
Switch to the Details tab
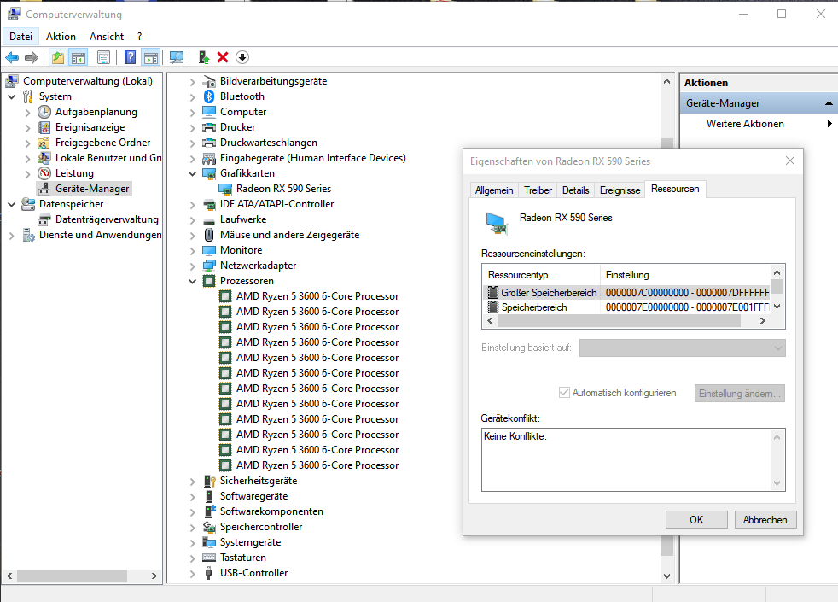pos(575,190)
